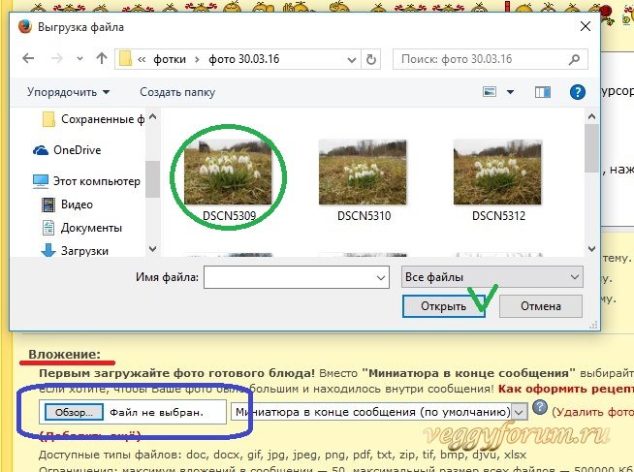Click the Видео filmstrip icon

click(x=48, y=205)
